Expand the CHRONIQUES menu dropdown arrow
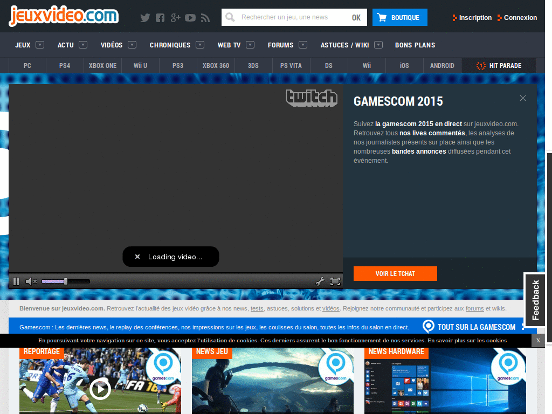Viewport: 552px width, 414px height. click(x=200, y=45)
